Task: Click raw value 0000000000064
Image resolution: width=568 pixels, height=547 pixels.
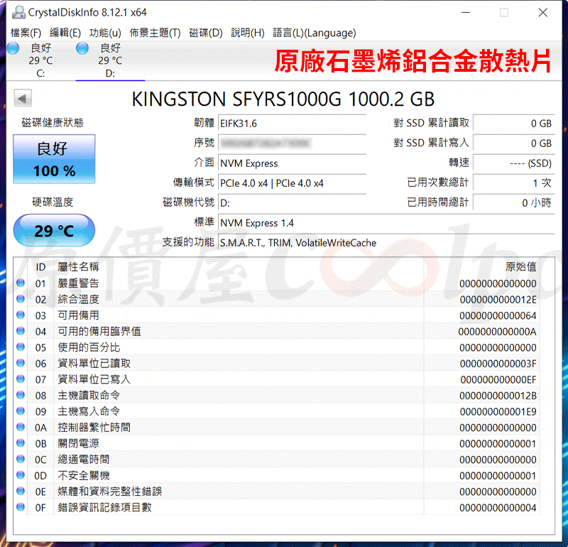Action: (498, 315)
